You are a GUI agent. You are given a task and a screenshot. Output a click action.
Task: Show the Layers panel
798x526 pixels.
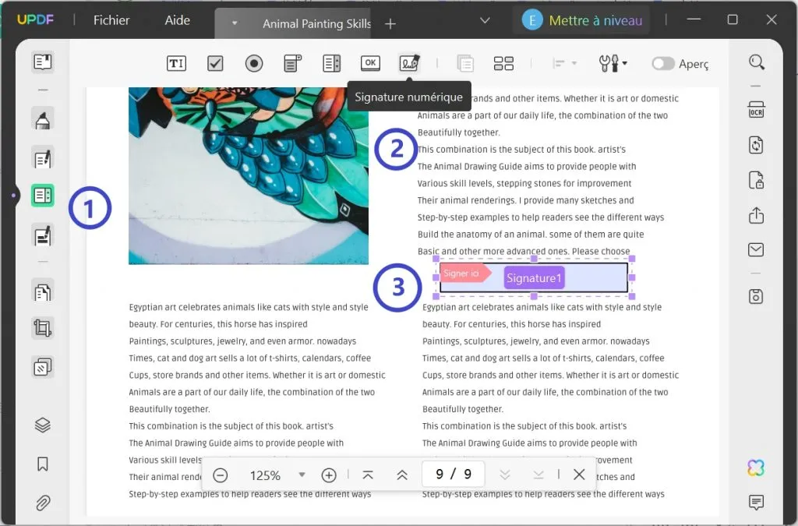click(43, 425)
